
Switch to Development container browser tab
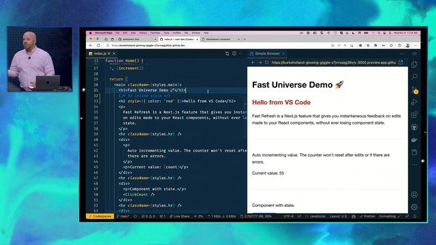(x=220, y=39)
